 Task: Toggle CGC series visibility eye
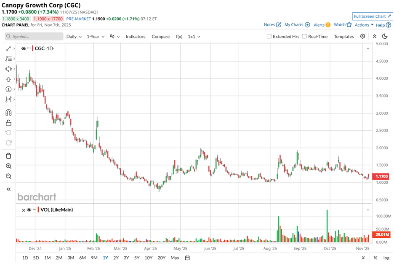point(24,48)
